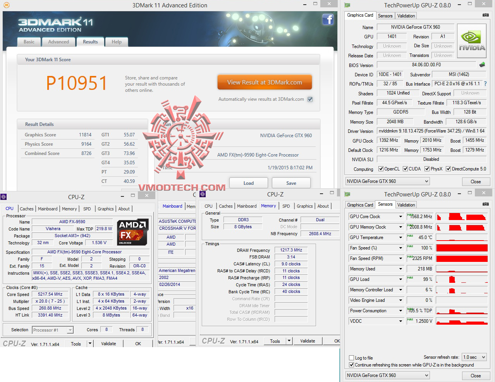Image resolution: width=495 pixels, height=382 pixels.
Task: Click the memory CPU-Z window title icon
Action: pyautogui.click(x=203, y=194)
